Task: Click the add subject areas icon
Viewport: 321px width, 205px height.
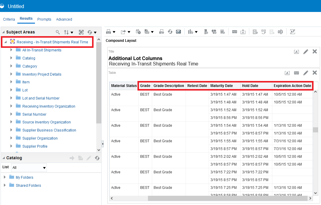Action: (x=81, y=32)
